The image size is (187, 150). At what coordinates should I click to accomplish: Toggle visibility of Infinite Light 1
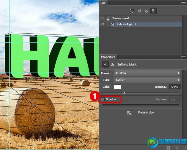102,24
